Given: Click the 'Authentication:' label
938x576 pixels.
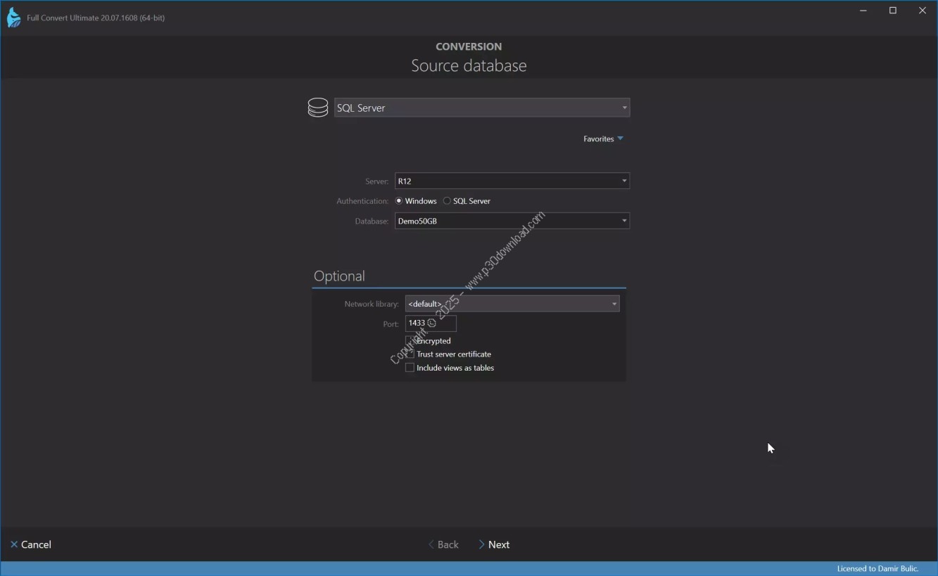Looking at the screenshot, I should point(362,201).
